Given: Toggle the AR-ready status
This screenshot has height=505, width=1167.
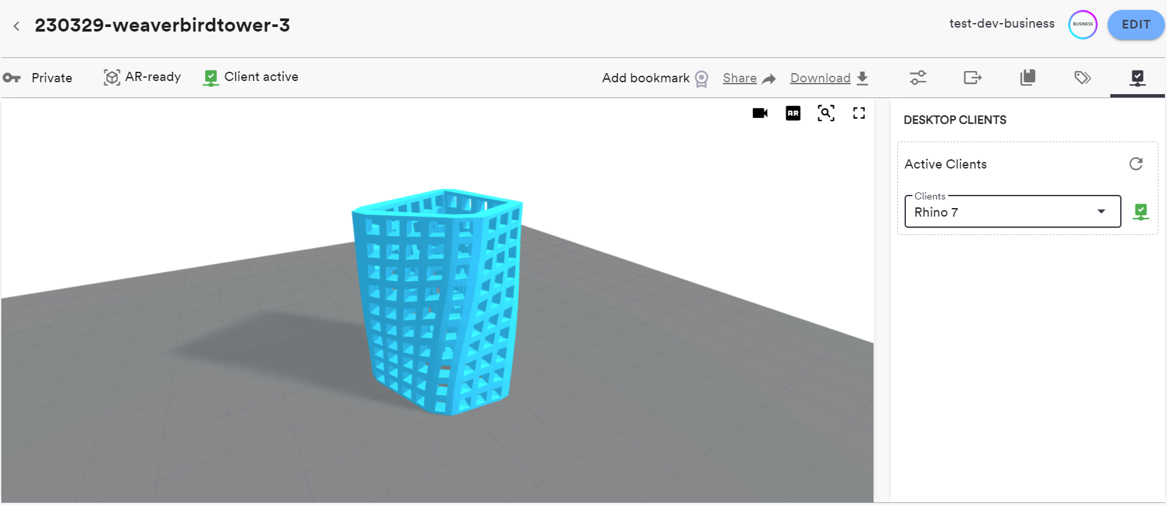Looking at the screenshot, I should coord(142,77).
